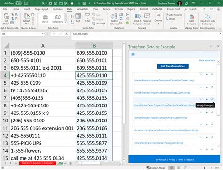223x170 pixels.
Task: Click Data Analysis in Analyze group
Action: click(x=174, y=15)
